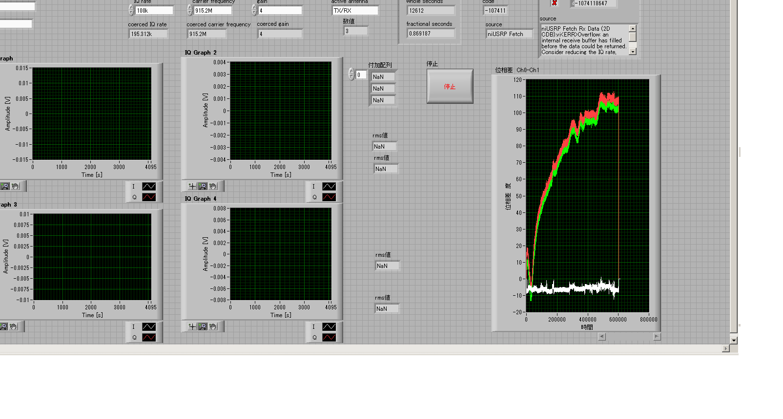
Task: Click the scroll thumb of error source box
Action: click(633, 37)
